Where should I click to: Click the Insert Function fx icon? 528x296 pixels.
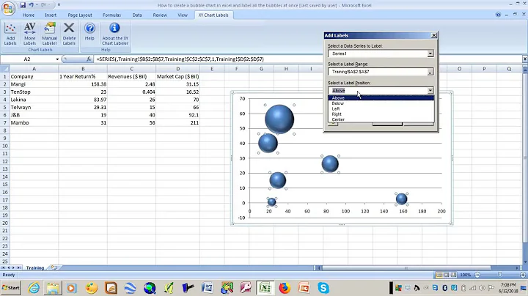point(89,59)
